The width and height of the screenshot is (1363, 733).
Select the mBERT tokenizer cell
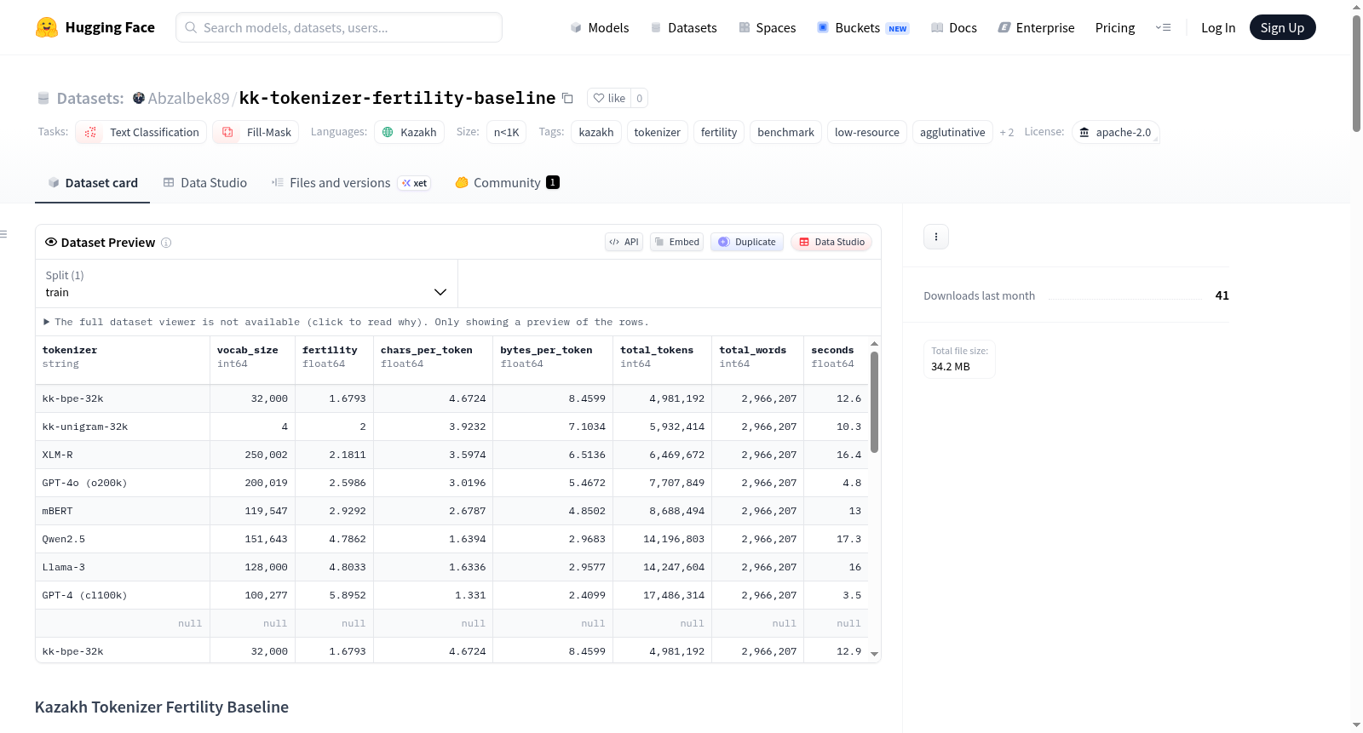[x=123, y=511]
